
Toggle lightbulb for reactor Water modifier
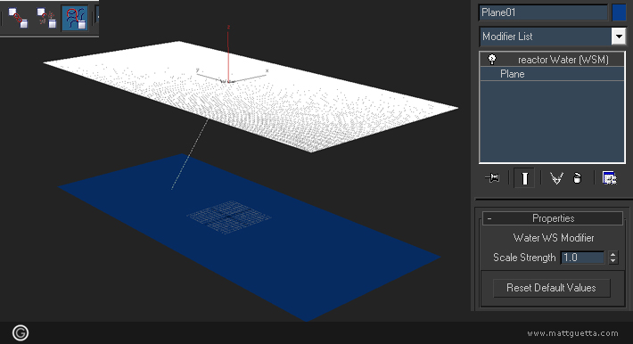point(492,60)
